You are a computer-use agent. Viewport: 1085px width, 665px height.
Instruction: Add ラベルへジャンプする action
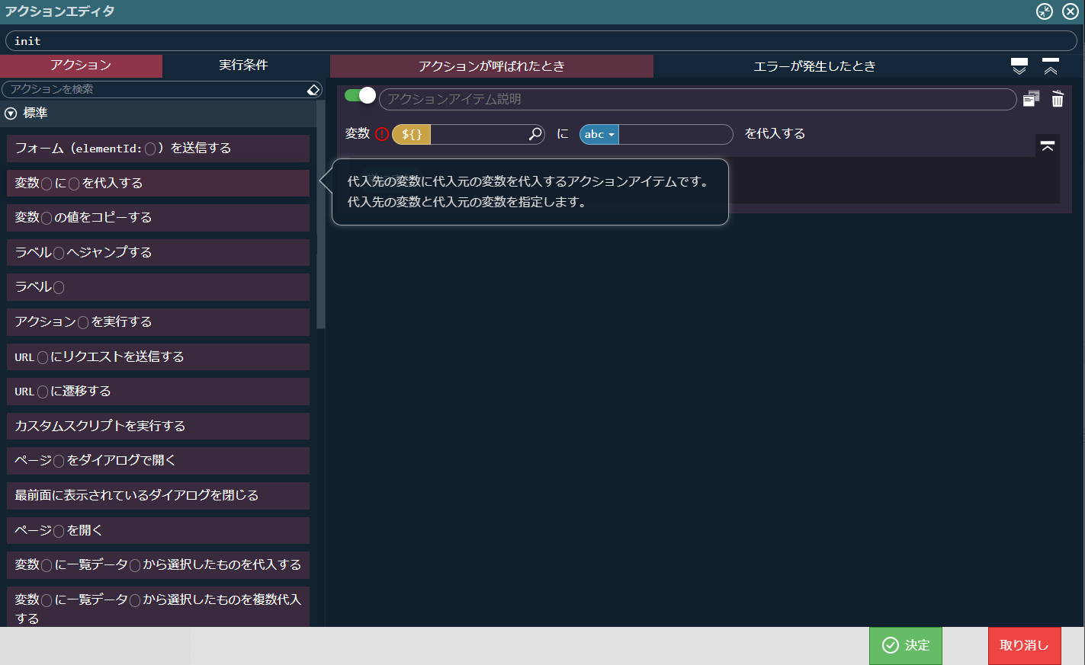(158, 252)
